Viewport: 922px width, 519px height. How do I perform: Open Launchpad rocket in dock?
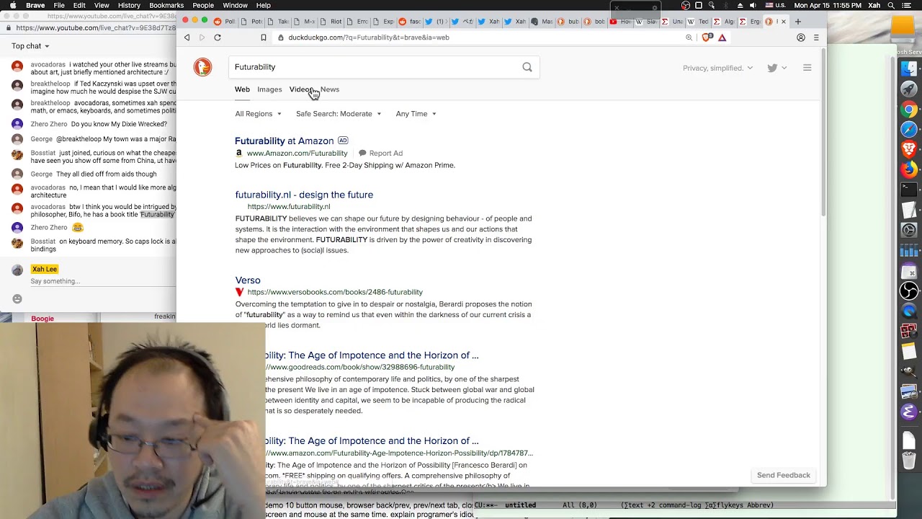(x=909, y=89)
